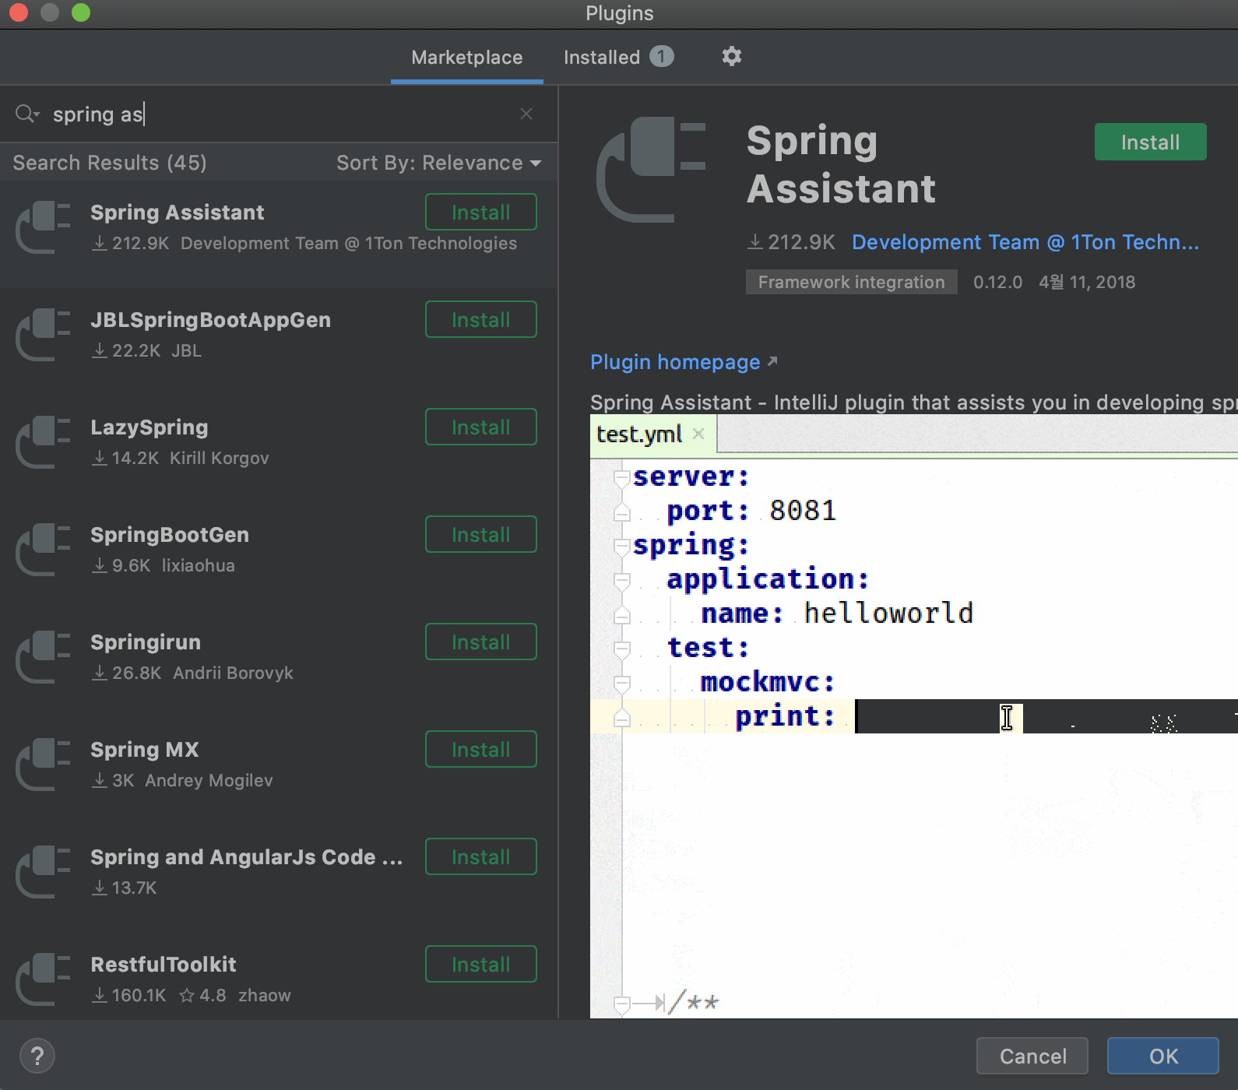Viewport: 1238px width, 1090px height.
Task: Select the RestfulToolkit result title
Action: (x=164, y=965)
